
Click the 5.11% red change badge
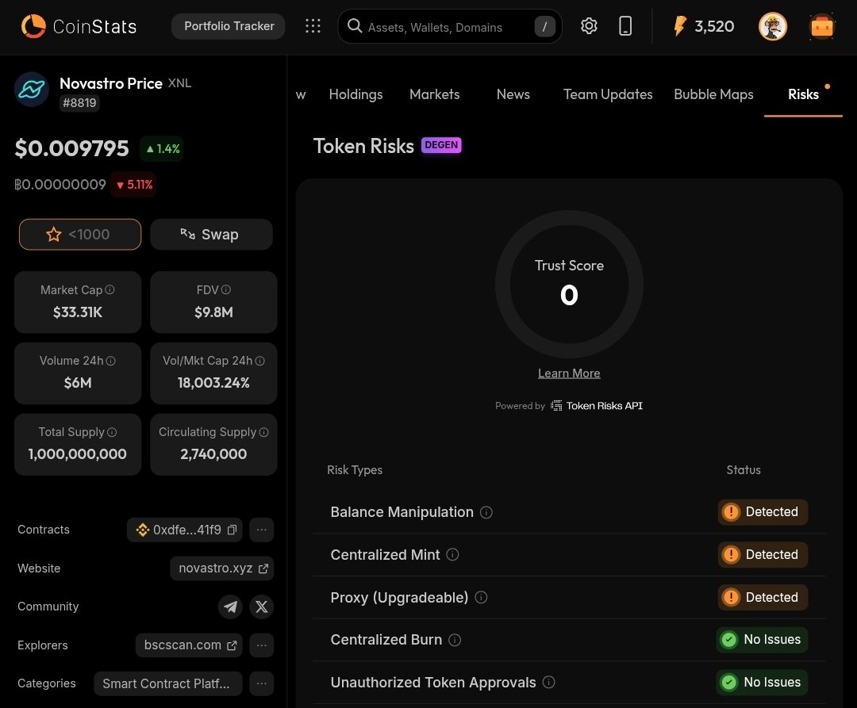click(134, 185)
